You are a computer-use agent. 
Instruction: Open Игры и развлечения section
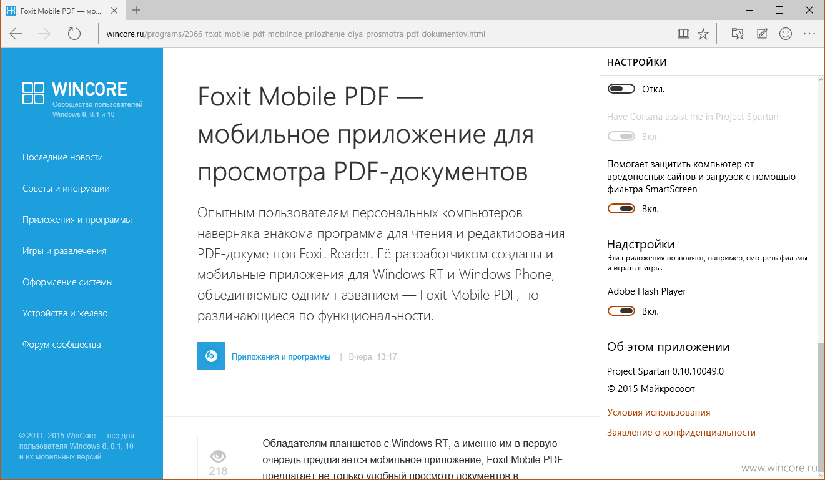64,251
